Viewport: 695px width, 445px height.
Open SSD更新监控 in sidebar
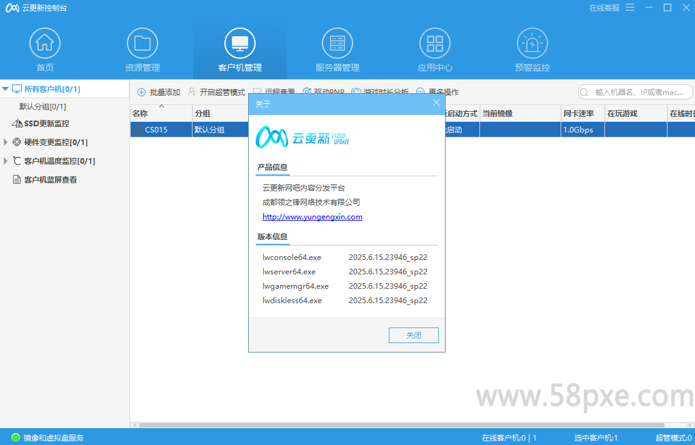pos(47,124)
